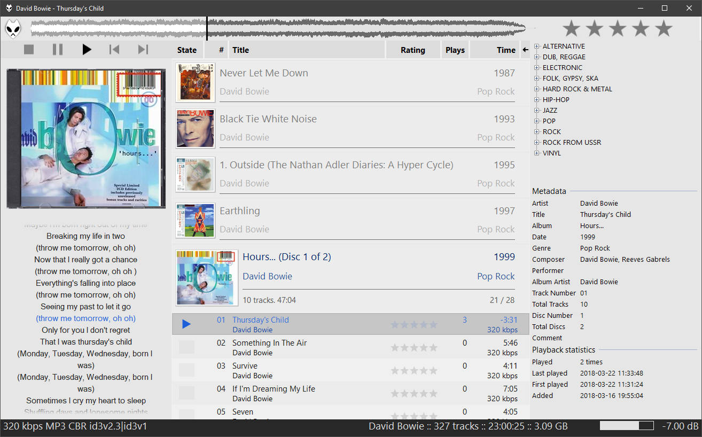Screen dimensions: 702x437
Task: Expand the HIP-HOP tree node
Action: pos(537,100)
